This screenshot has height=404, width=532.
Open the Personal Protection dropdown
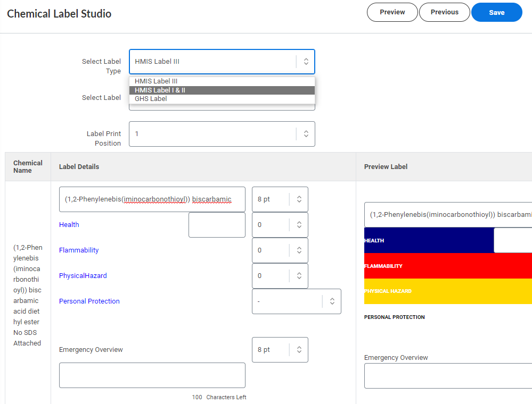[297, 301]
